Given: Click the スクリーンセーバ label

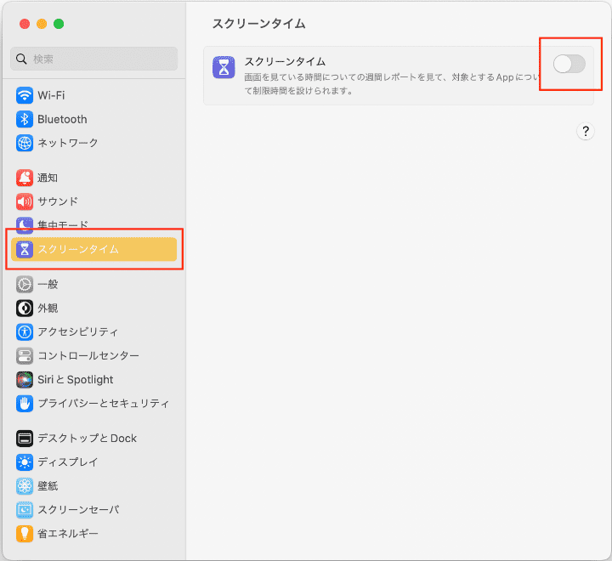Looking at the screenshot, I should [x=78, y=510].
